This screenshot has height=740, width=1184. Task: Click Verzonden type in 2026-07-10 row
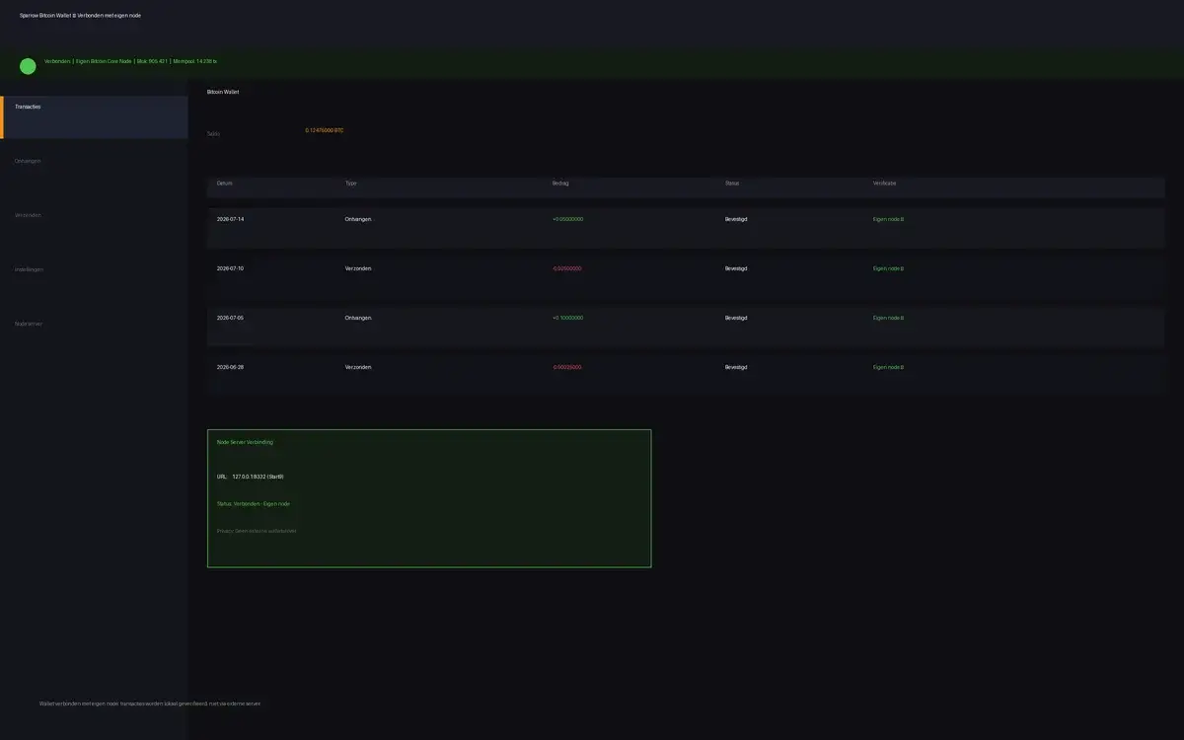tap(358, 268)
